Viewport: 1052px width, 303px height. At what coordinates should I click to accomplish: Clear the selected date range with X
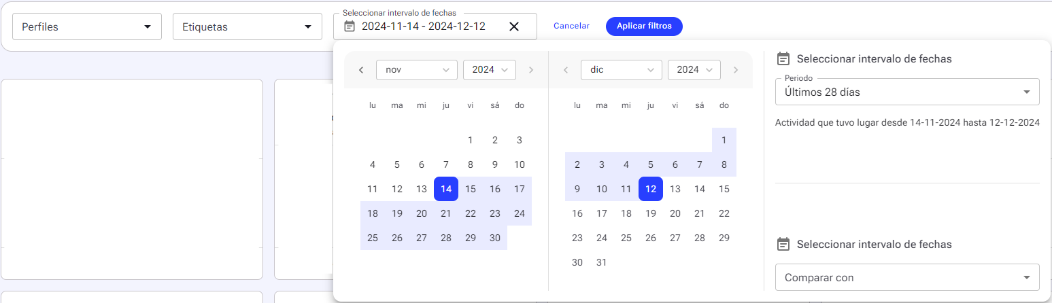(x=514, y=26)
